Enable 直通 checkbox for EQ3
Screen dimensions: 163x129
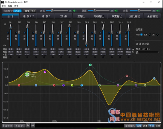click(27, 57)
